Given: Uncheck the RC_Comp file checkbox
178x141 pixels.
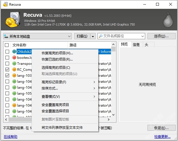Looking at the screenshot, I should point(7,69).
